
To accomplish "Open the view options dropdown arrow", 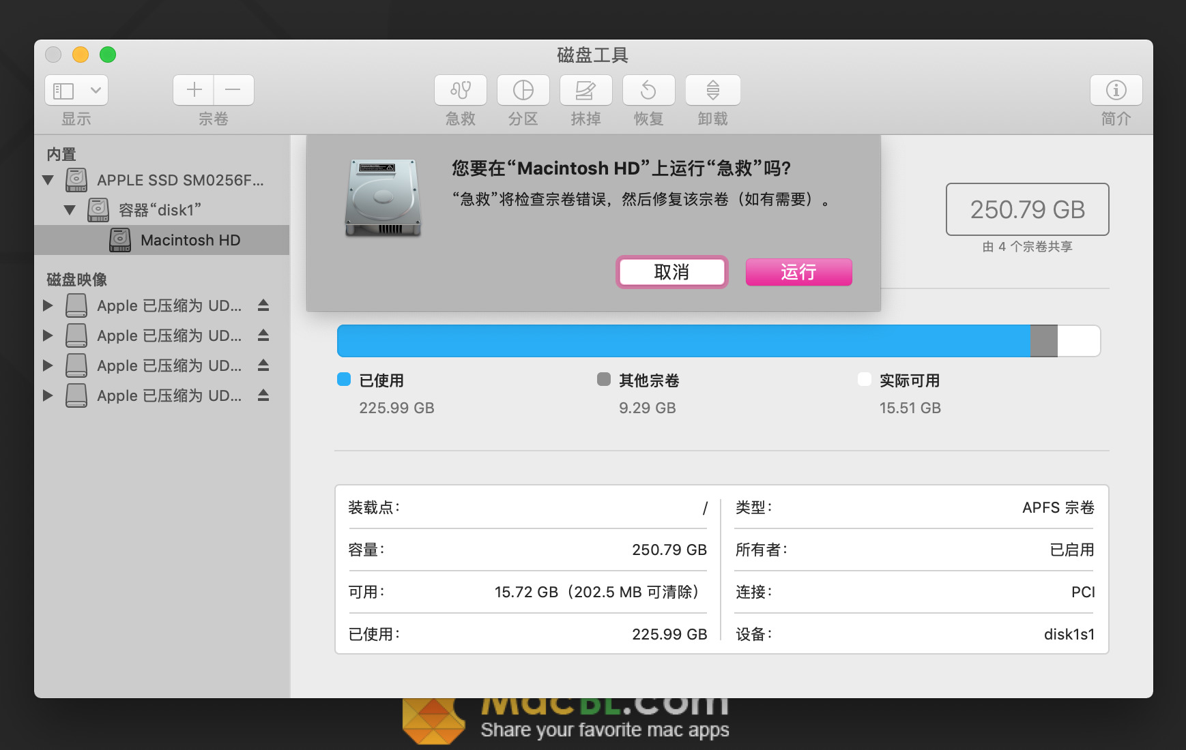I will coord(96,90).
